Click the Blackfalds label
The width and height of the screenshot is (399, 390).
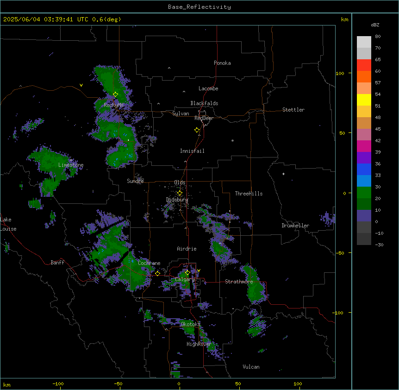click(204, 103)
